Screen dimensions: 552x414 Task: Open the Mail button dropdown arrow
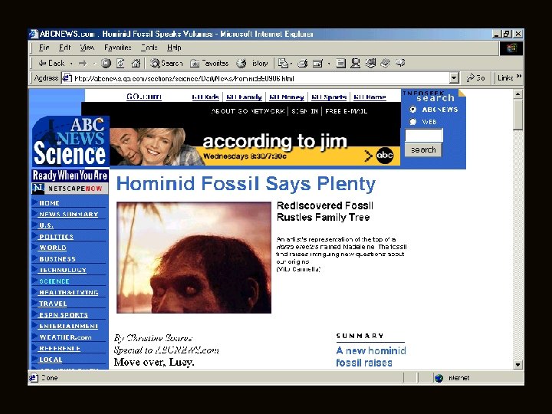pyautogui.click(x=291, y=64)
